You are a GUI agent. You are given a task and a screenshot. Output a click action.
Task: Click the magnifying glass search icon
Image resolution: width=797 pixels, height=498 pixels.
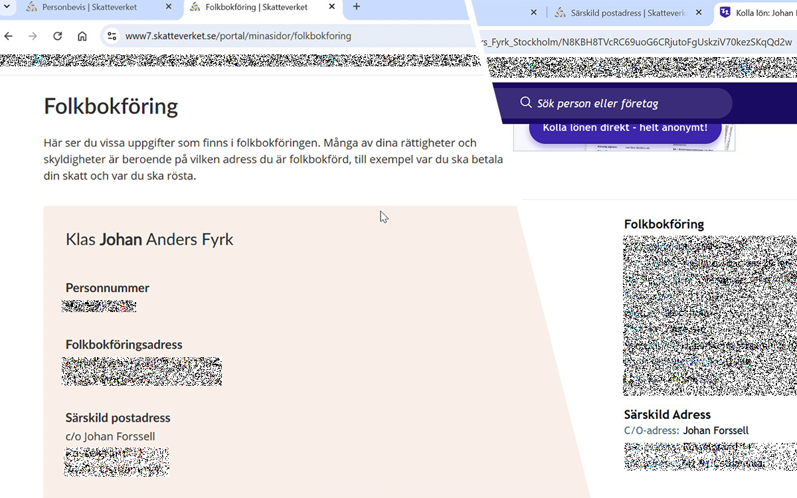[x=525, y=103]
